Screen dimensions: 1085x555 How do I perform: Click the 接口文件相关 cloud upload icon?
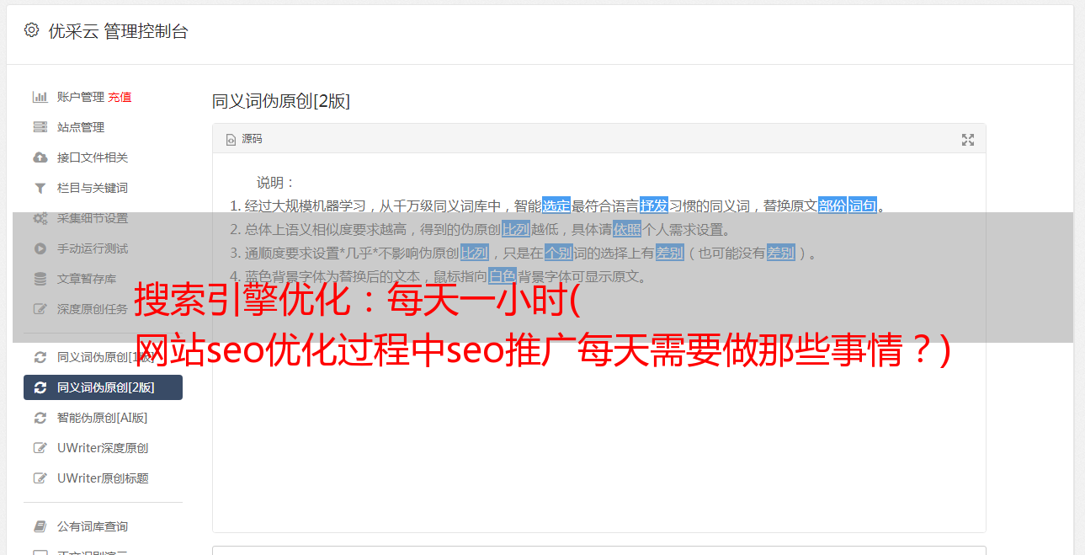point(40,157)
